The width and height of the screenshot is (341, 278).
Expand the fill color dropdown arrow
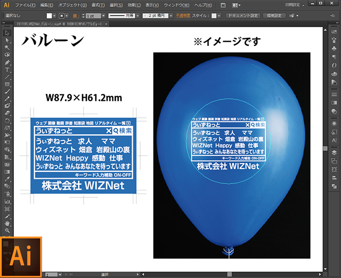point(54,15)
